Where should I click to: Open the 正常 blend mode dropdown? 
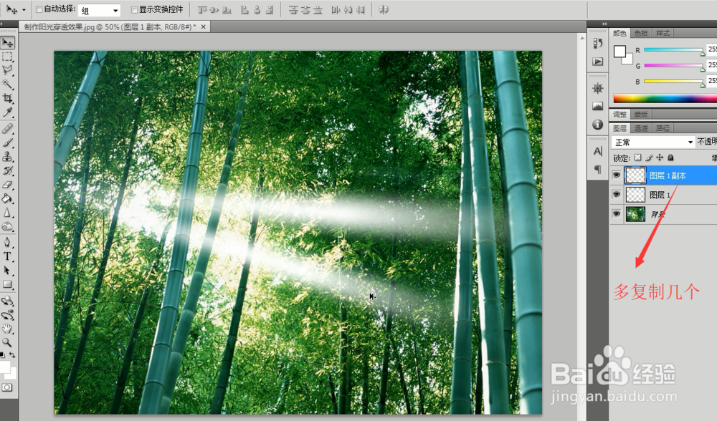pos(653,142)
